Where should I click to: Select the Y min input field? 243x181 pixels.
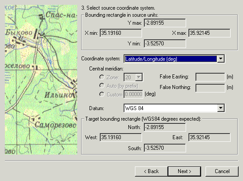(165, 44)
